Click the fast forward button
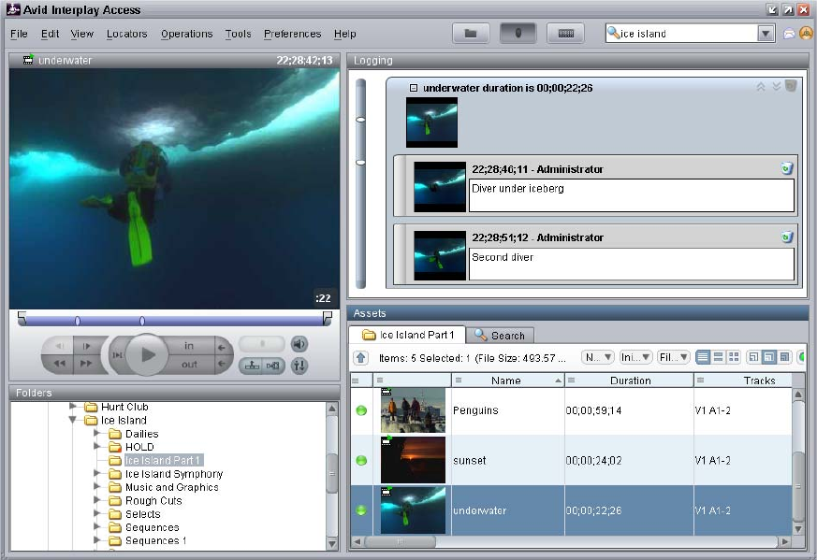 click(x=85, y=365)
